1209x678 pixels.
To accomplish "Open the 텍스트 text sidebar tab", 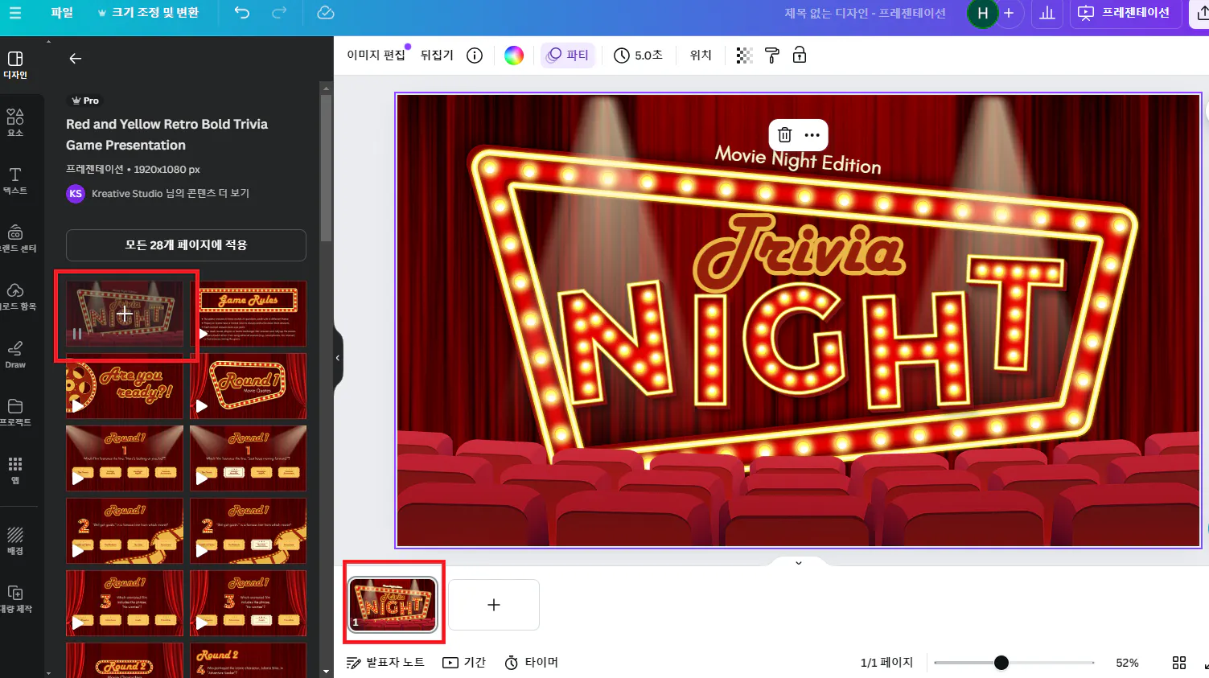I will click(15, 181).
